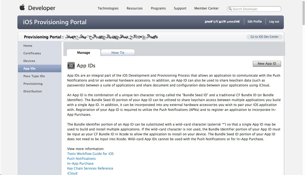Open the Resources menu
Image resolution: width=305 pixels, height=175 pixels.
tap(135, 8)
